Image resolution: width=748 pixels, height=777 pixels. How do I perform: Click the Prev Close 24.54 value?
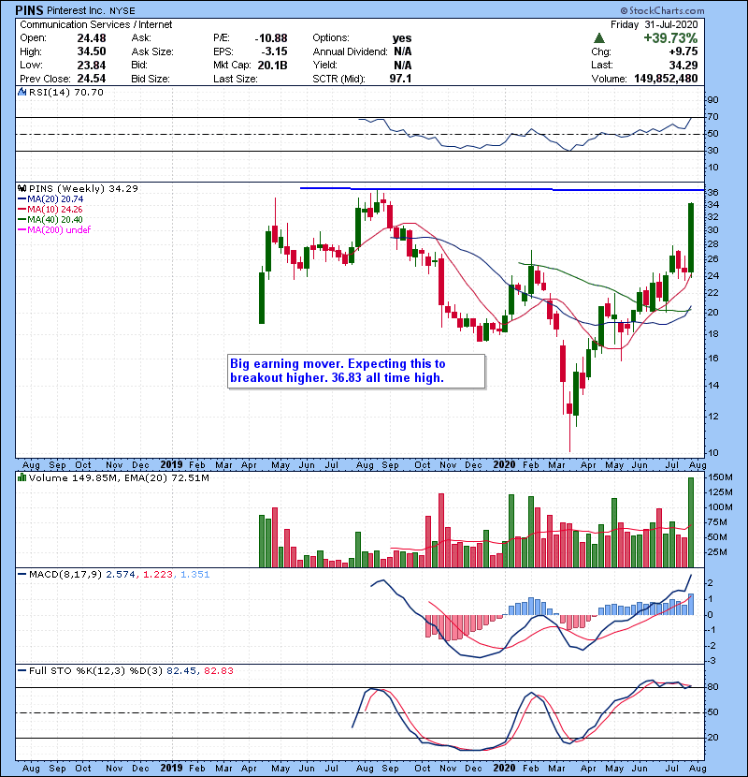(x=92, y=79)
